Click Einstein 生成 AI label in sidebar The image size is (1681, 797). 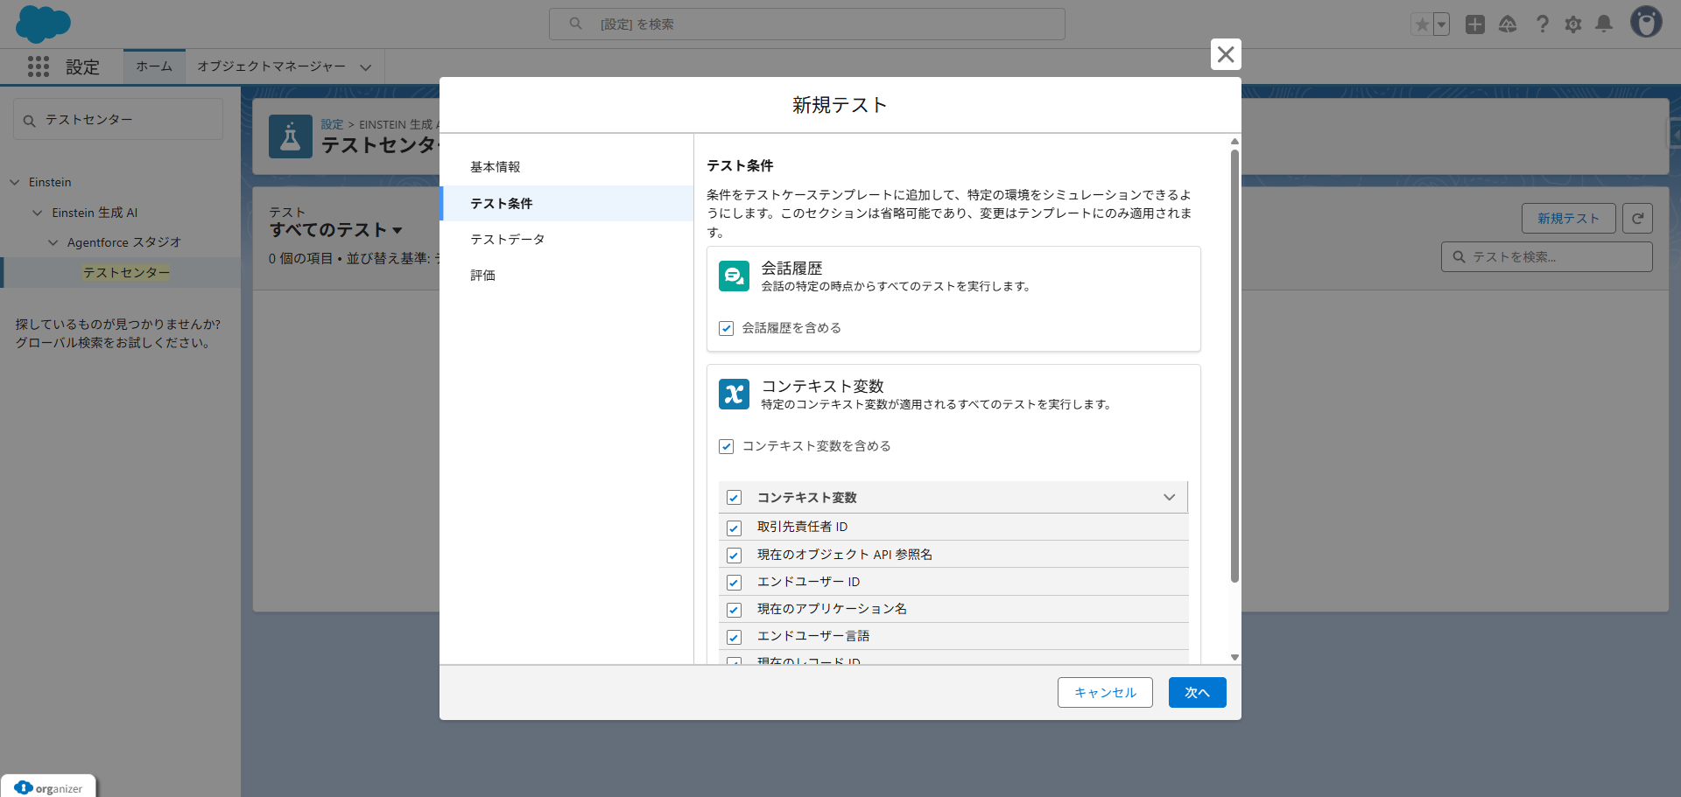95,213
